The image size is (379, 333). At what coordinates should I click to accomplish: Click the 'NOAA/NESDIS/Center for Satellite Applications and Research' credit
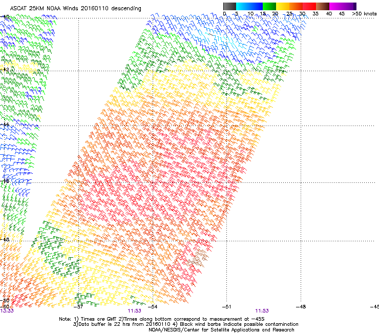pyautogui.click(x=221, y=330)
